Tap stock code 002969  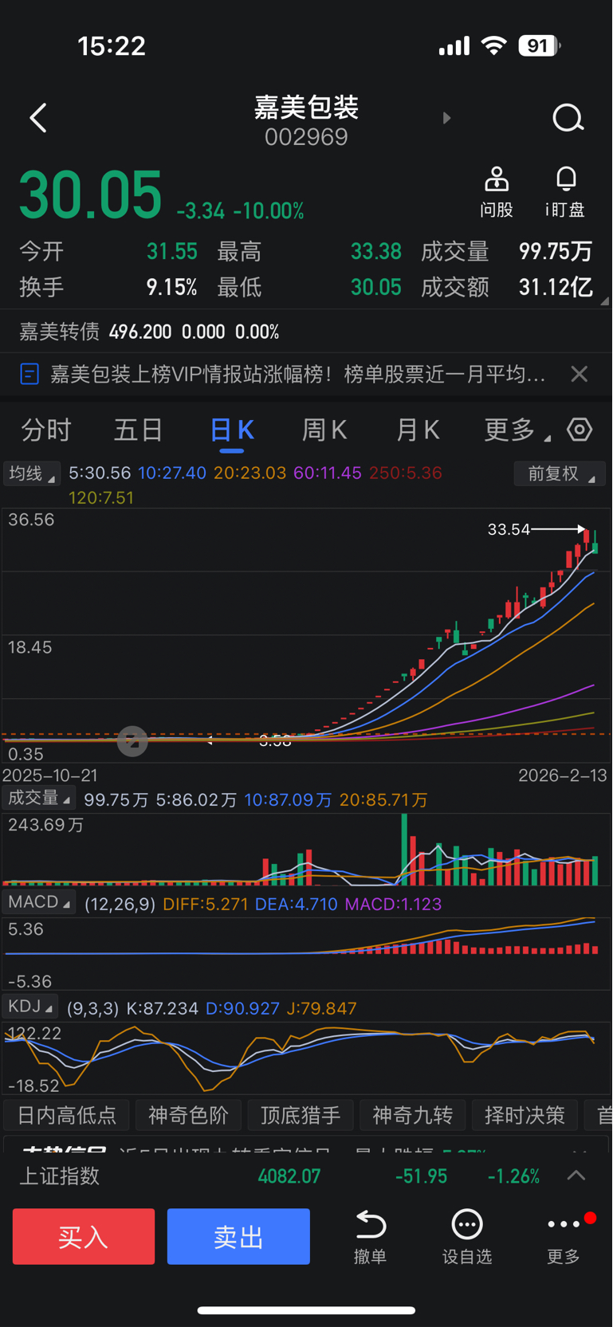coord(306,137)
